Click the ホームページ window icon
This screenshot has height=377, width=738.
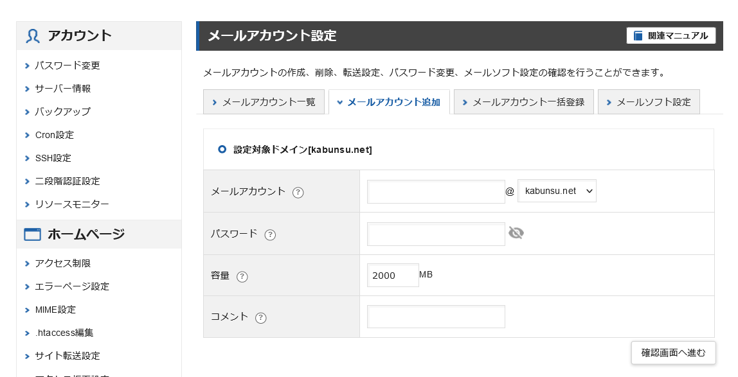pyautogui.click(x=33, y=234)
